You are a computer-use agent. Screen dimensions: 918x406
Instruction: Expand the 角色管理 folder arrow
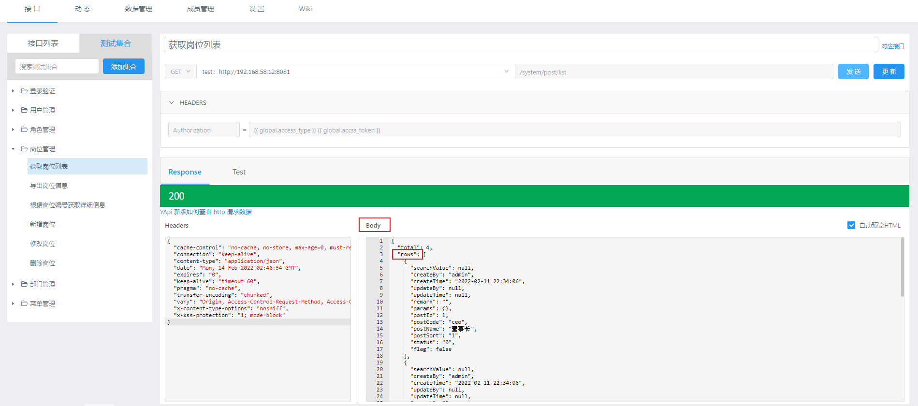pyautogui.click(x=13, y=130)
